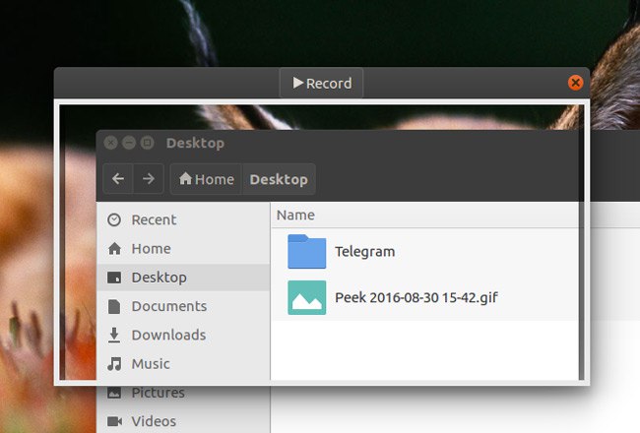
Task: Go forward in the file manager
Action: pos(149,179)
